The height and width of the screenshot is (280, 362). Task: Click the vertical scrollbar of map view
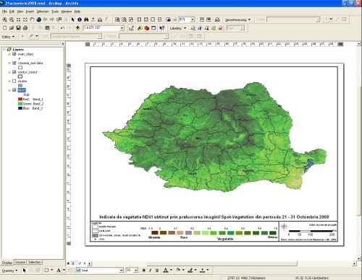(x=358, y=151)
